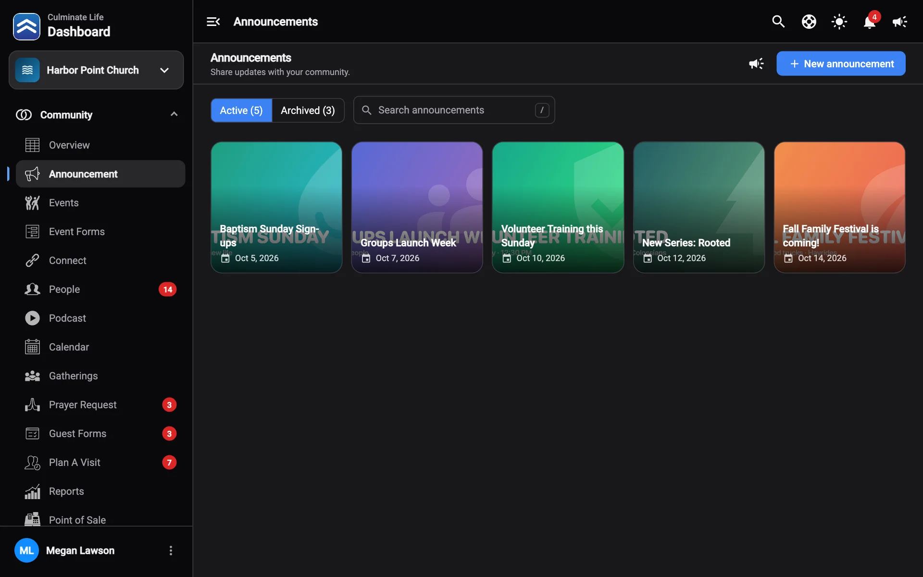This screenshot has height=577, width=923.
Task: Open the help lifebuoy icon
Action: [x=809, y=22]
